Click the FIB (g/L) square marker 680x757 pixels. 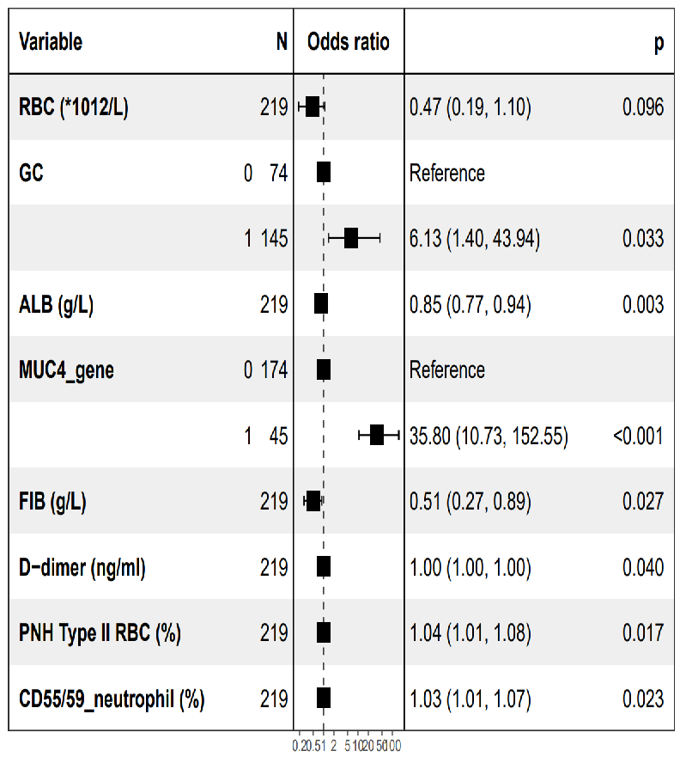coord(313,502)
